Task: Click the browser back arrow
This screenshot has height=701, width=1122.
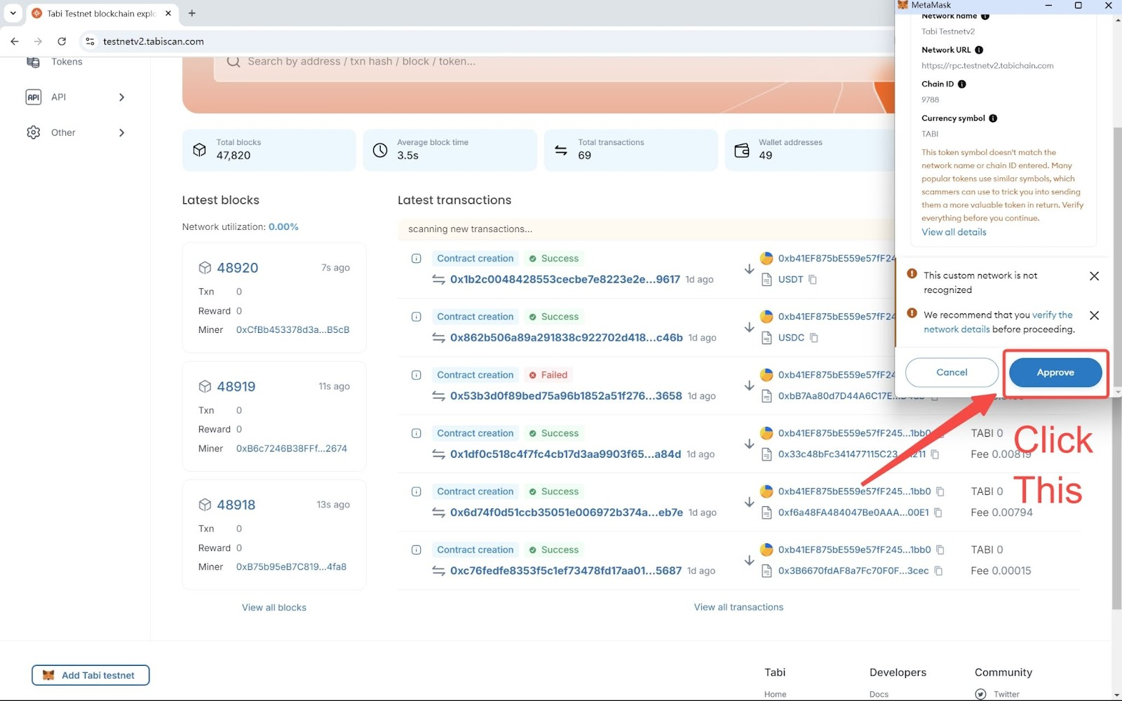Action: [15, 41]
